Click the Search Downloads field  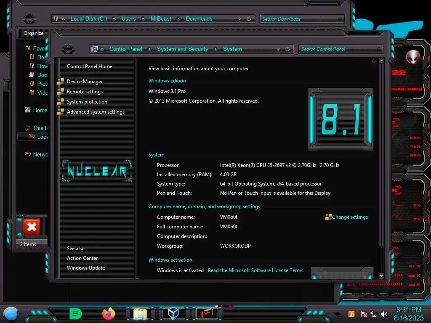(x=302, y=19)
